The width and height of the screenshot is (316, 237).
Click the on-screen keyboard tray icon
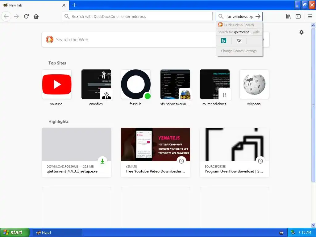(x=281, y=233)
